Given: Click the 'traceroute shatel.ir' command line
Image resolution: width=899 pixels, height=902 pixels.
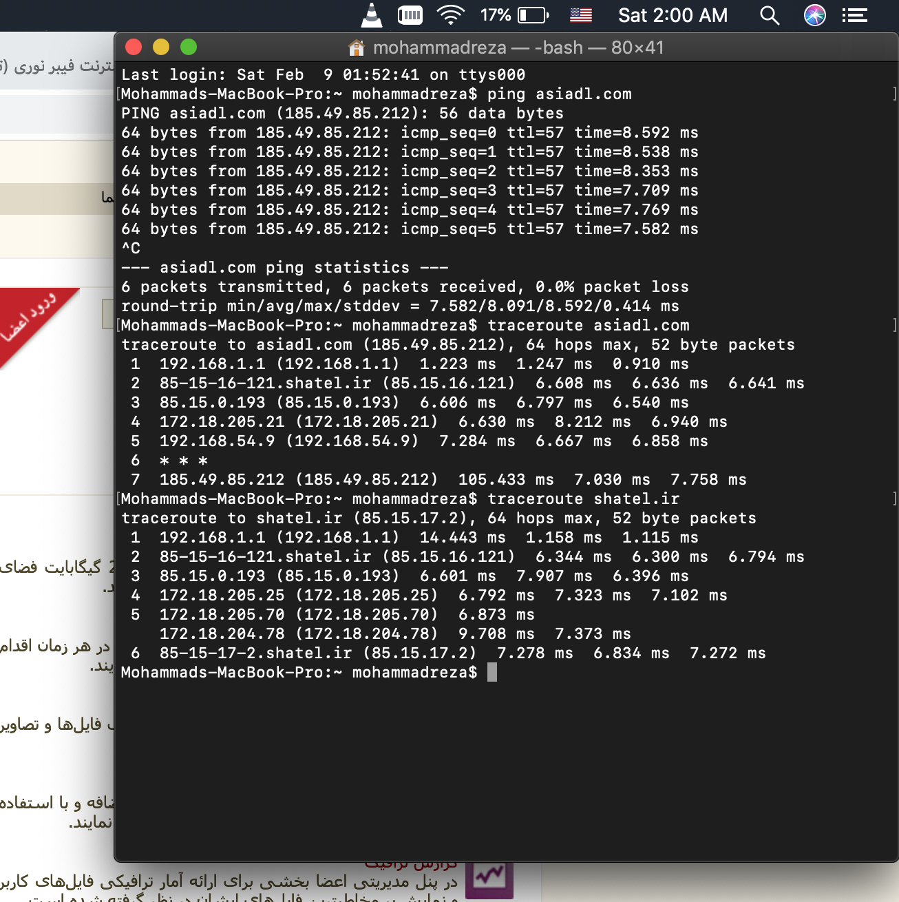Looking at the screenshot, I should pos(583,499).
